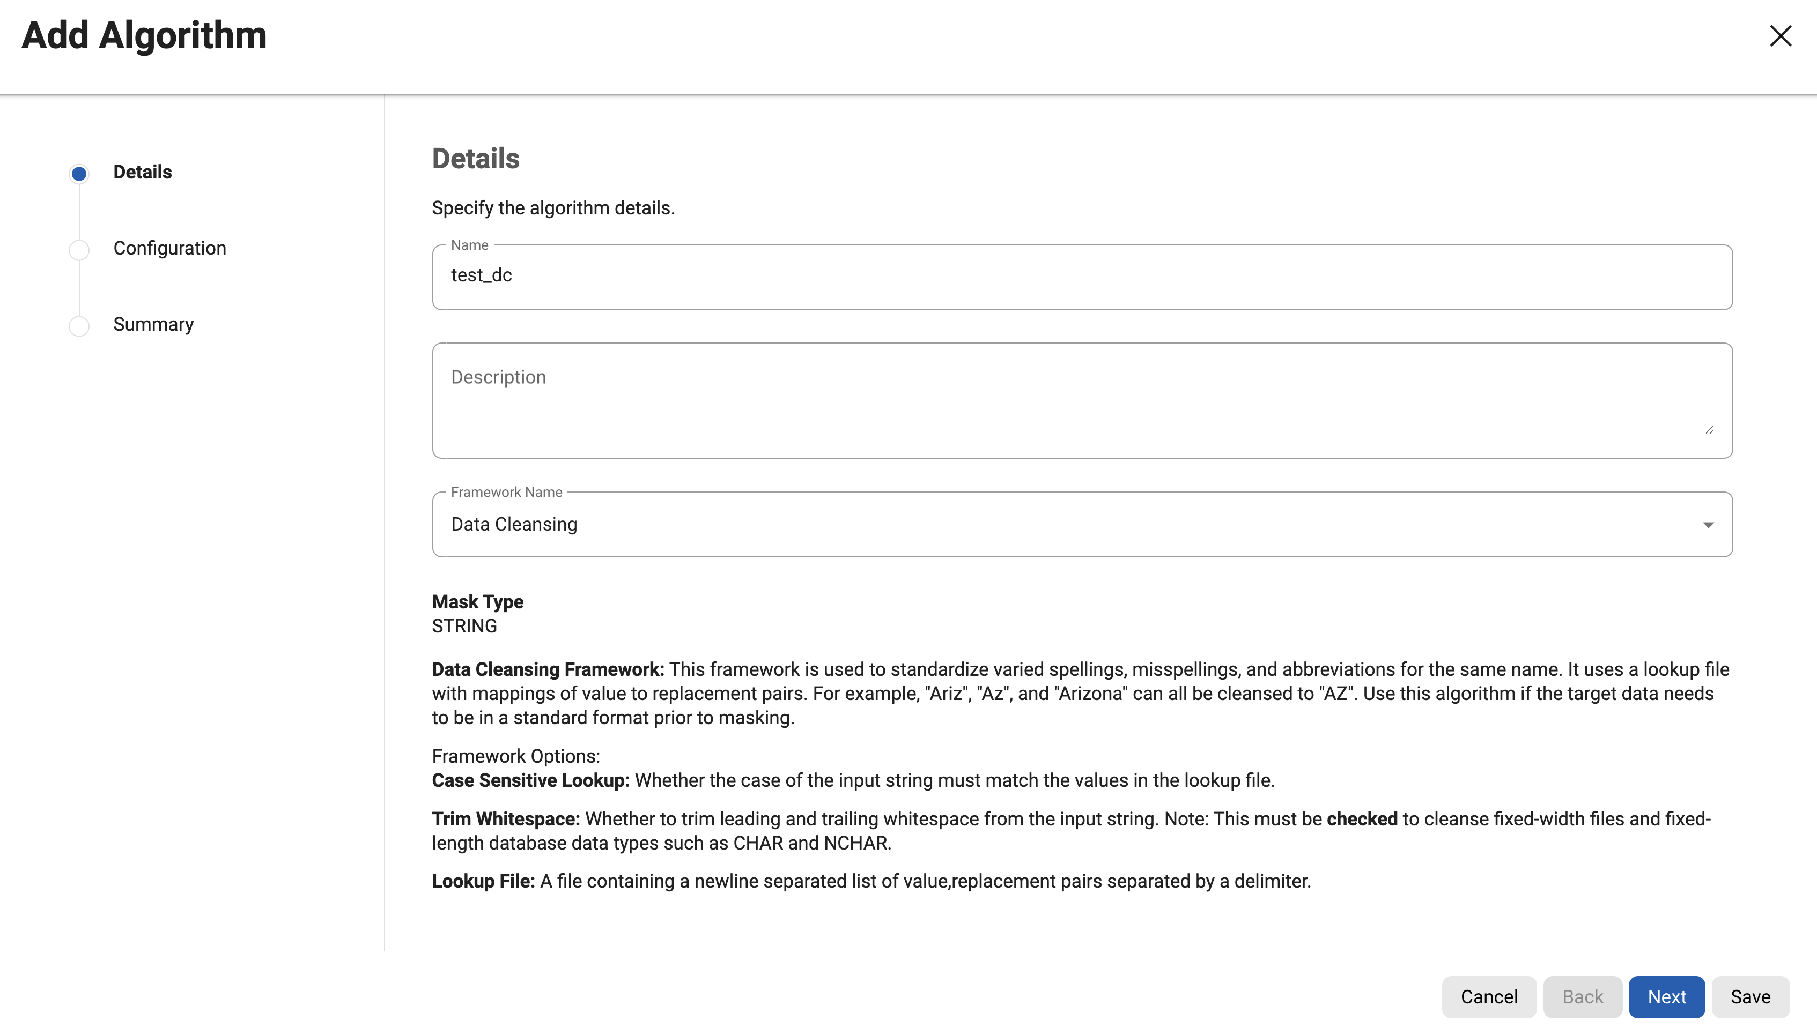Navigate to the Configuration step label

[x=169, y=248]
